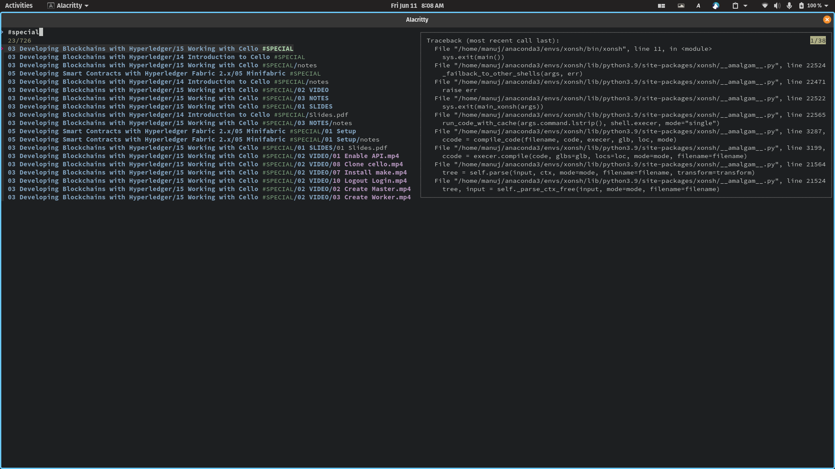Click the 100 % battery label
Screen dimensions: 835x469
[x=815, y=6]
